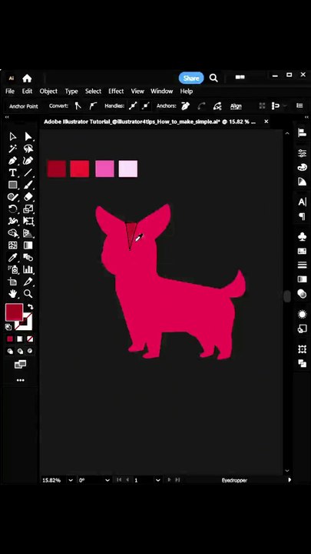Open the Character panel icon
This screenshot has width=311, height=554.
pyautogui.click(x=303, y=202)
